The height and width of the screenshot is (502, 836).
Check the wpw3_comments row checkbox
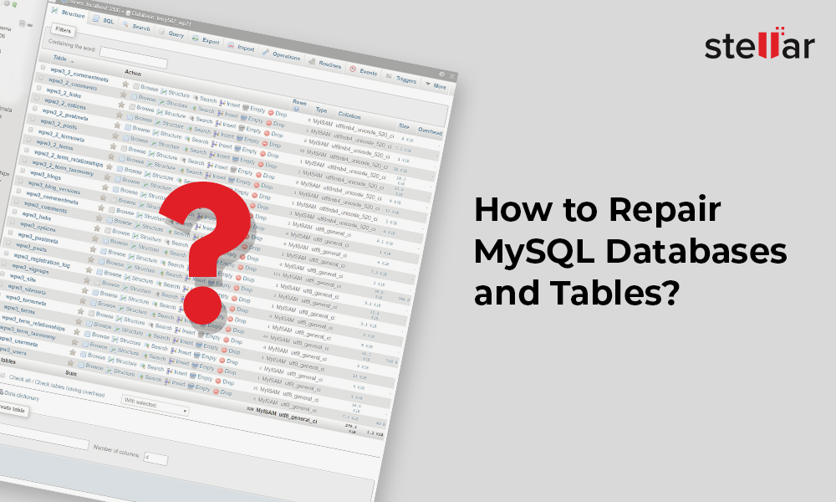click(x=17, y=201)
